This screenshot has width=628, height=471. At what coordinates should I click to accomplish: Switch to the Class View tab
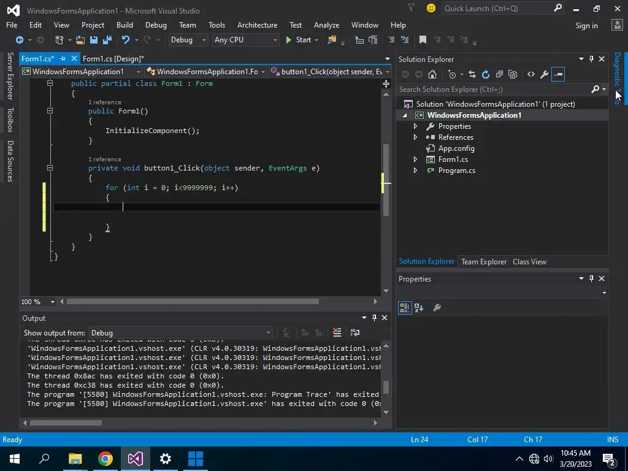coord(529,261)
